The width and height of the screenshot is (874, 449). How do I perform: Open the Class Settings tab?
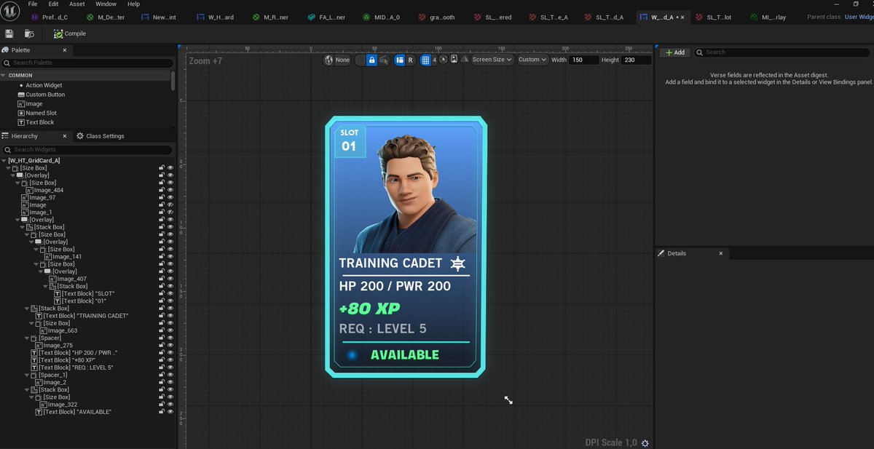click(x=101, y=136)
